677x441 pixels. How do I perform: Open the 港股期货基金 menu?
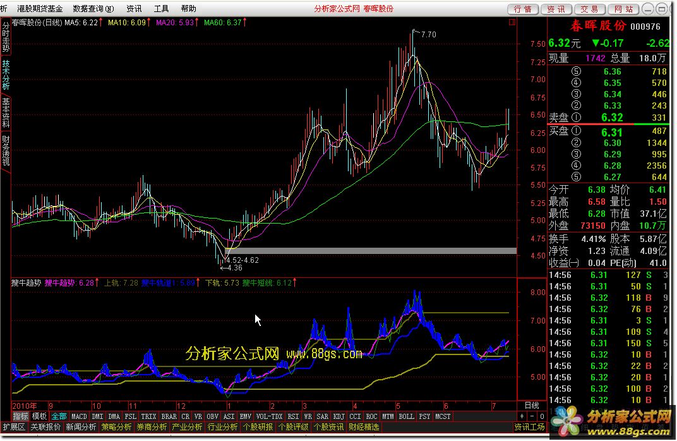coord(40,9)
